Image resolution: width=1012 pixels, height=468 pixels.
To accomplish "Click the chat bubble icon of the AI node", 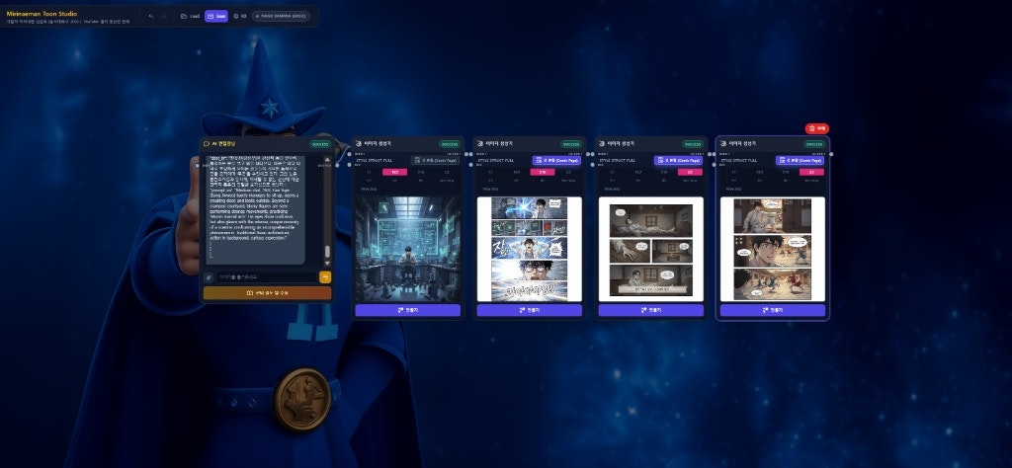I will point(207,144).
